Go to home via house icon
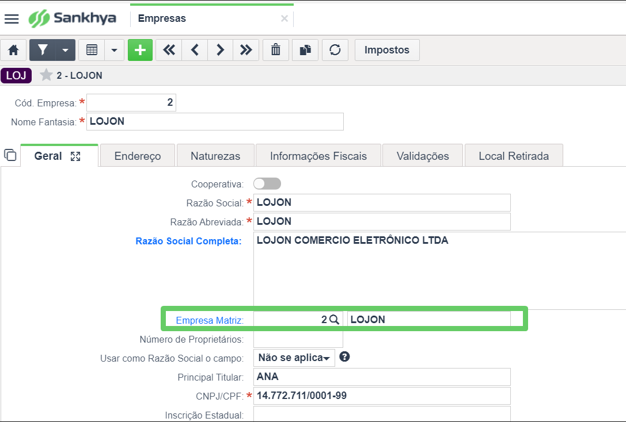 [14, 50]
